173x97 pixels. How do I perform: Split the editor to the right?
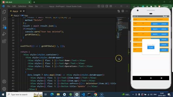[x=123, y=11]
